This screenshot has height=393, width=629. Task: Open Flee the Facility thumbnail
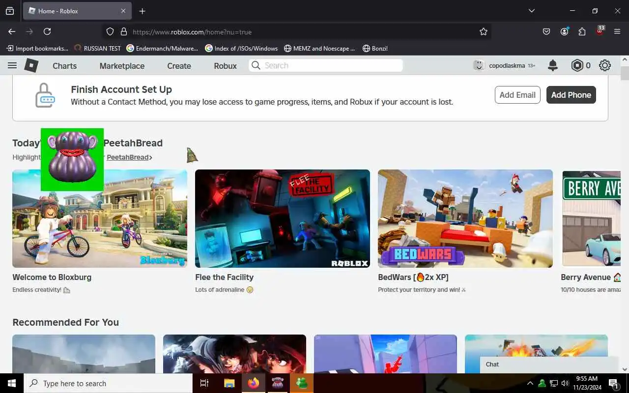[283, 219]
